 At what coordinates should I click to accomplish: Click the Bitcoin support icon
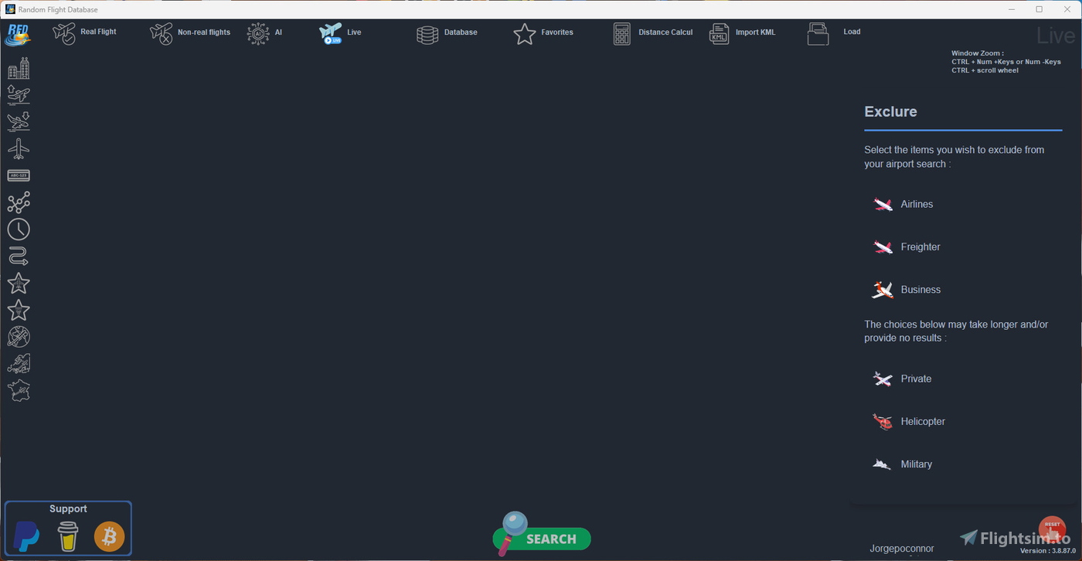tap(109, 535)
